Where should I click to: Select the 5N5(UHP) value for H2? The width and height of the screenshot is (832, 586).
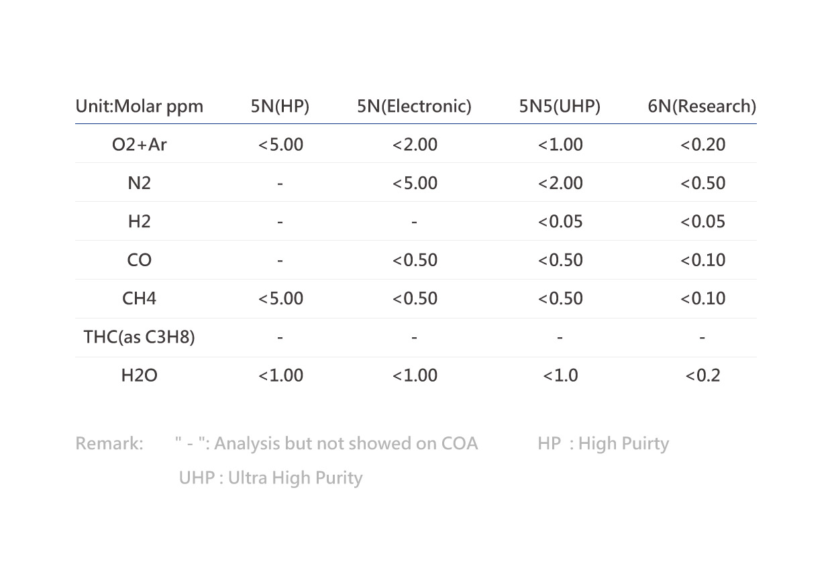point(560,222)
